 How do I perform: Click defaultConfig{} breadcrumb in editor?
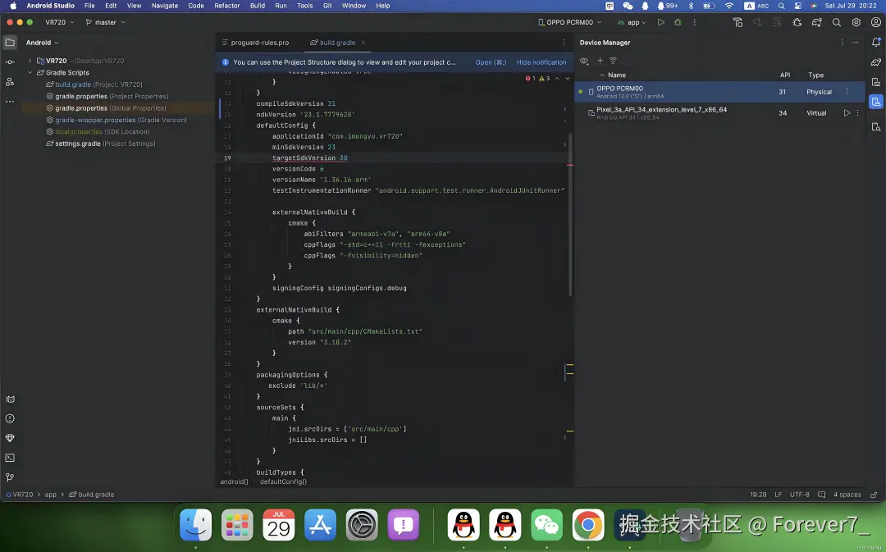point(283,482)
